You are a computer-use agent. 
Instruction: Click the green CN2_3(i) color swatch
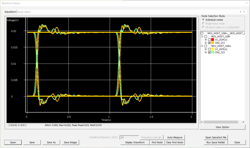[x=213, y=53]
